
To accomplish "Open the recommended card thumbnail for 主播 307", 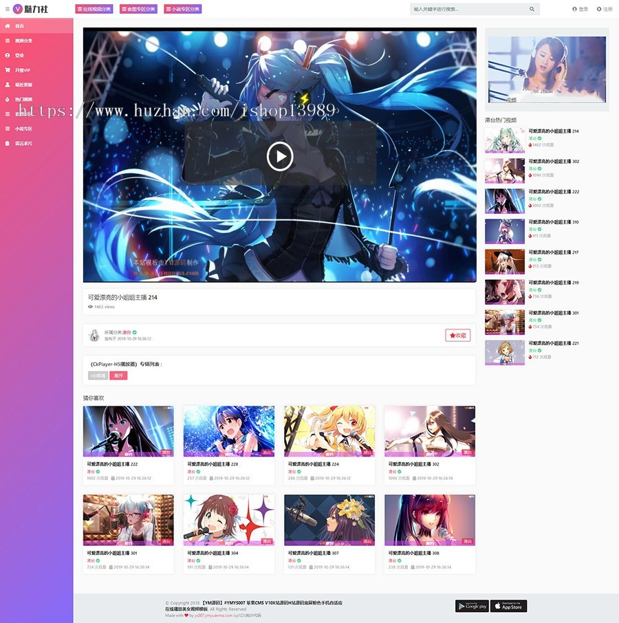I will point(329,520).
